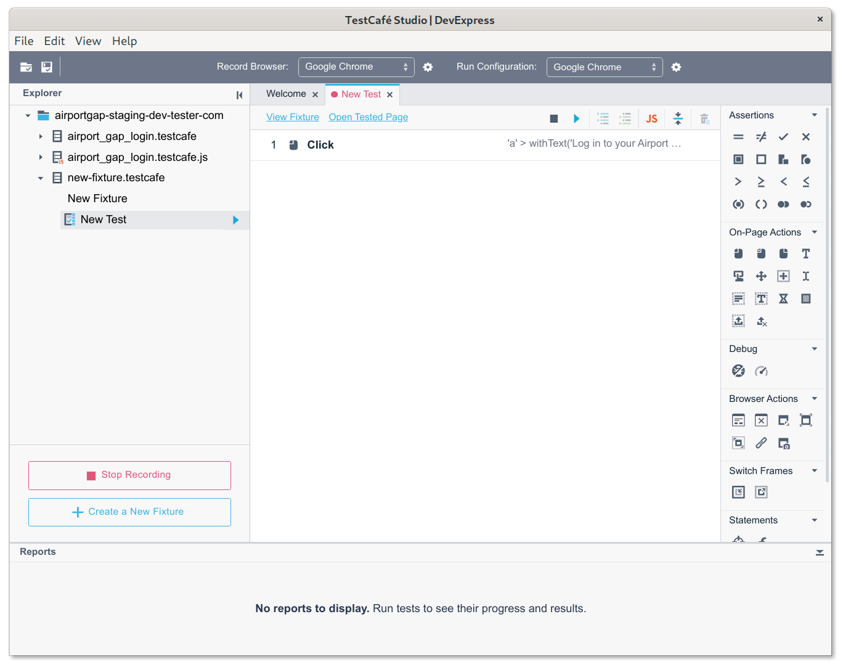This screenshot has width=843, height=667.
Task: Collapse the Browser Actions section
Action: click(815, 399)
